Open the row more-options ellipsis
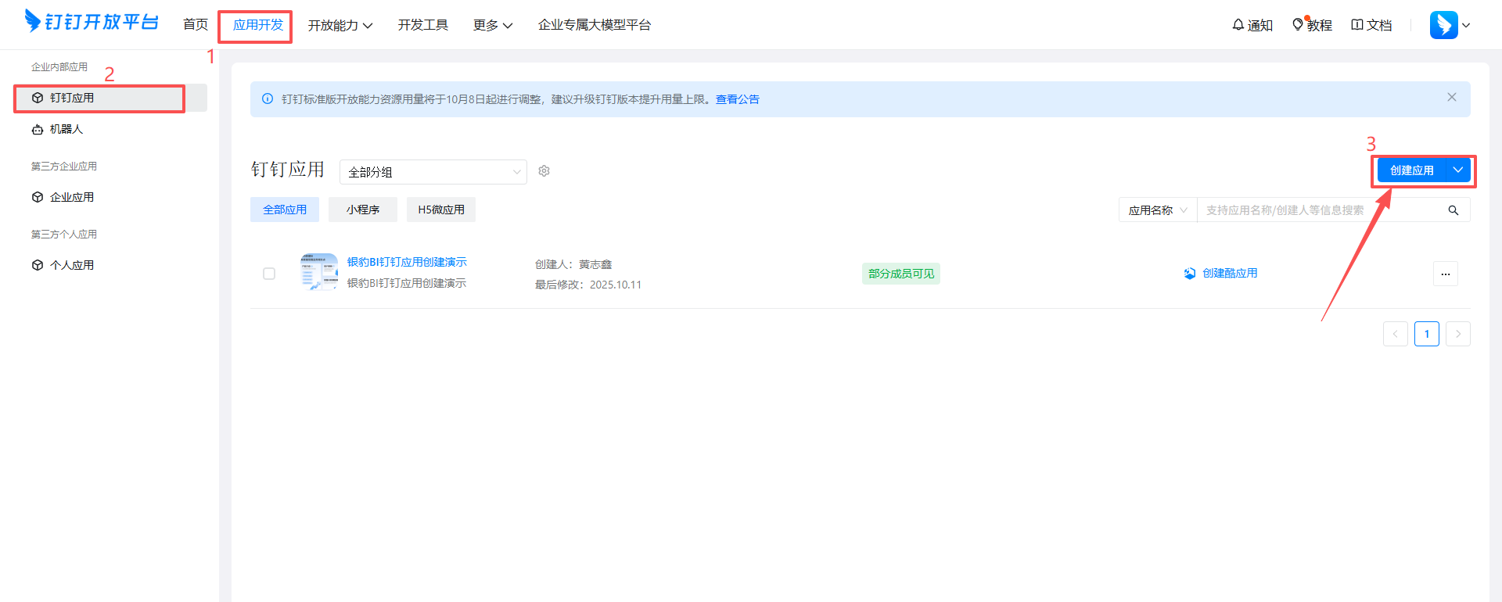 pos(1446,274)
